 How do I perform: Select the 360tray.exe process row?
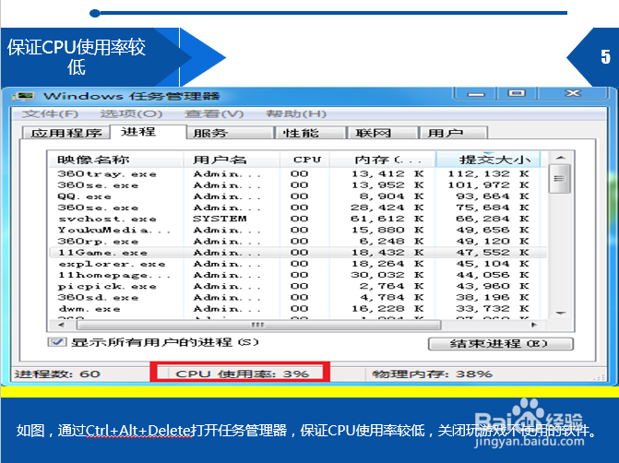pyautogui.click(x=298, y=173)
